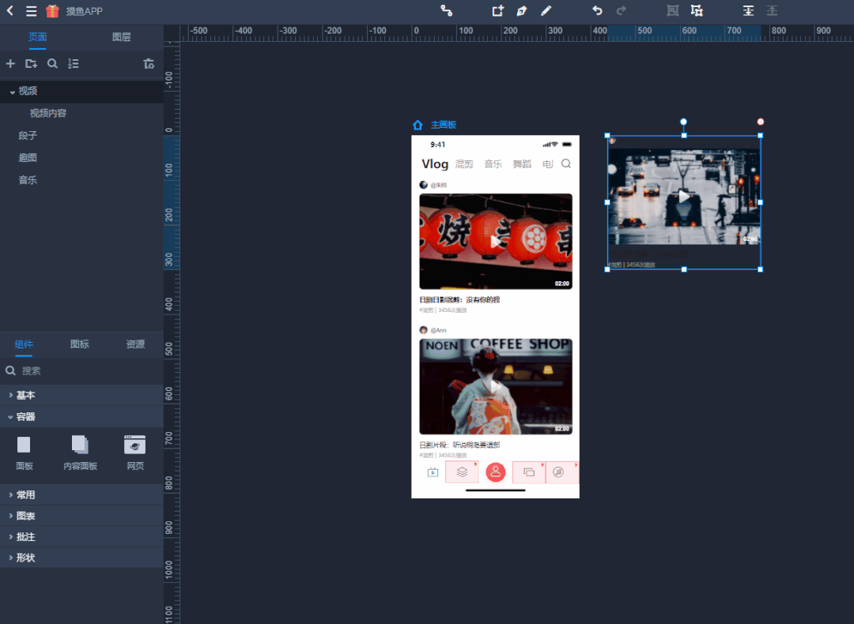
Task: Select the 面板 panel component
Action: coord(24,453)
